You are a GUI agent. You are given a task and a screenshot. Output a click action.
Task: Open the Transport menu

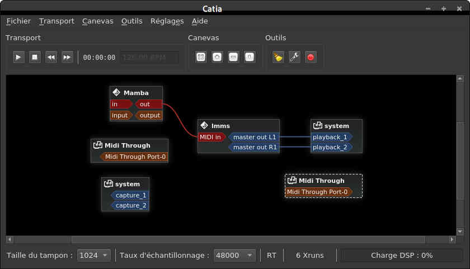coord(57,21)
